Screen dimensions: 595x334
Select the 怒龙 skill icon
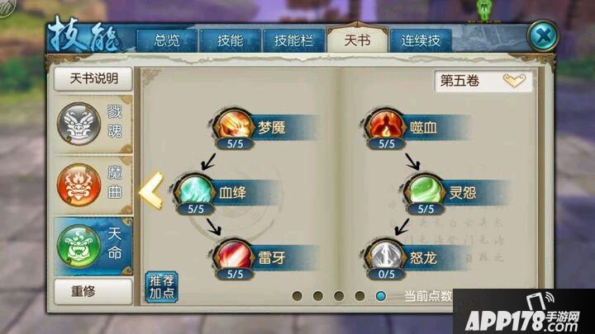coord(386,256)
